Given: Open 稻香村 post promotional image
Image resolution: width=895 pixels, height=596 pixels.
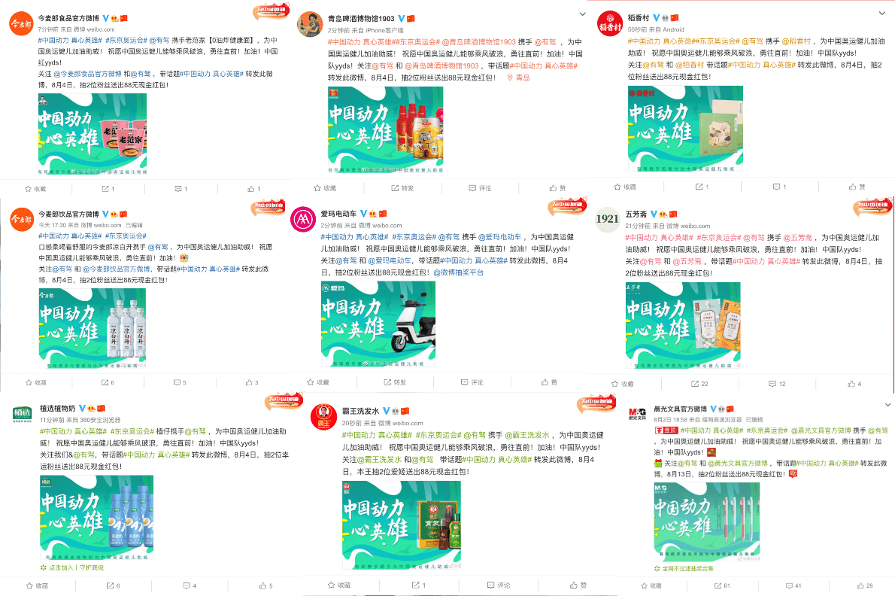Looking at the screenshot, I should pyautogui.click(x=685, y=129).
